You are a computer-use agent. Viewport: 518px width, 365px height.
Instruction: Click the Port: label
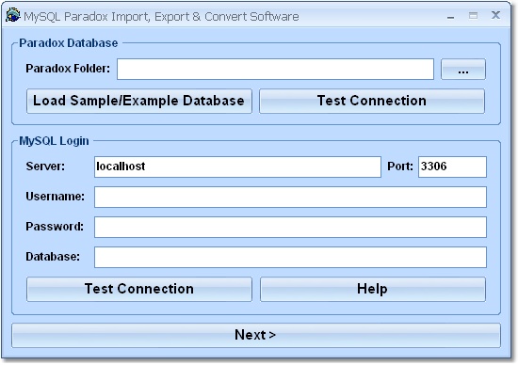click(400, 166)
